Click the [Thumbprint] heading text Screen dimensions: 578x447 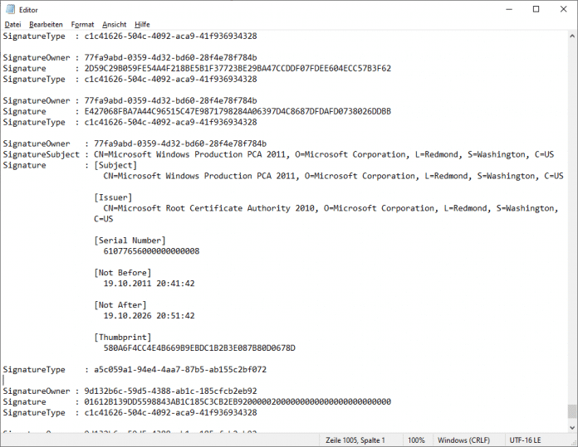coord(122,338)
